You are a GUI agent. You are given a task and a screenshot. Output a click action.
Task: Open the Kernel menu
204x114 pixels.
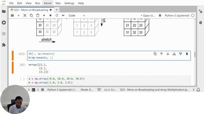[x=47, y=3]
